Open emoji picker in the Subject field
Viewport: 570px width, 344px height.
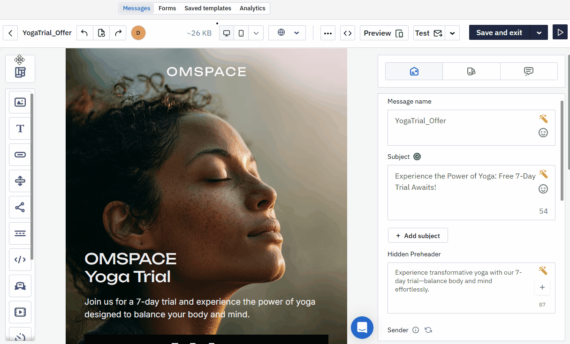point(543,189)
